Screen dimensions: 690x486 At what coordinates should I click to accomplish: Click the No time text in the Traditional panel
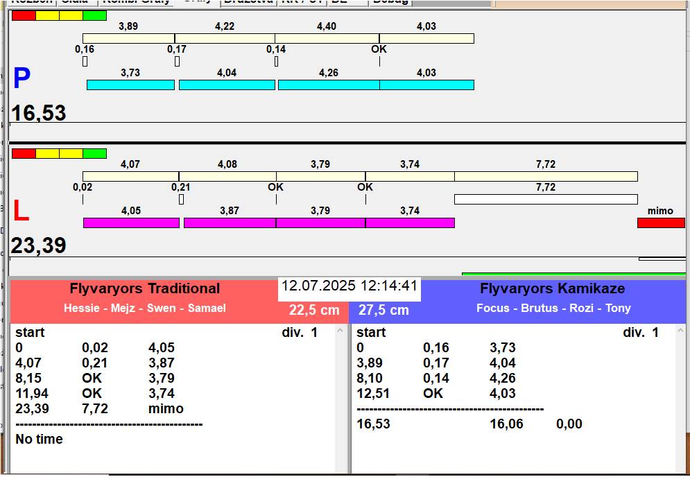(x=39, y=439)
